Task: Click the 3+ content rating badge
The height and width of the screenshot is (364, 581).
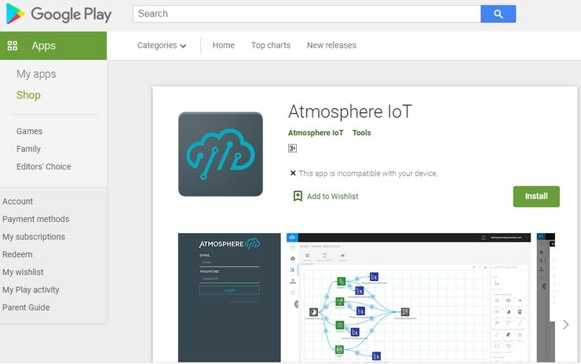Action: point(292,148)
